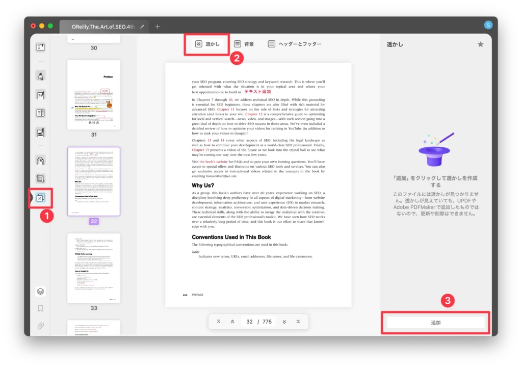Click the 追加 button

435,323
